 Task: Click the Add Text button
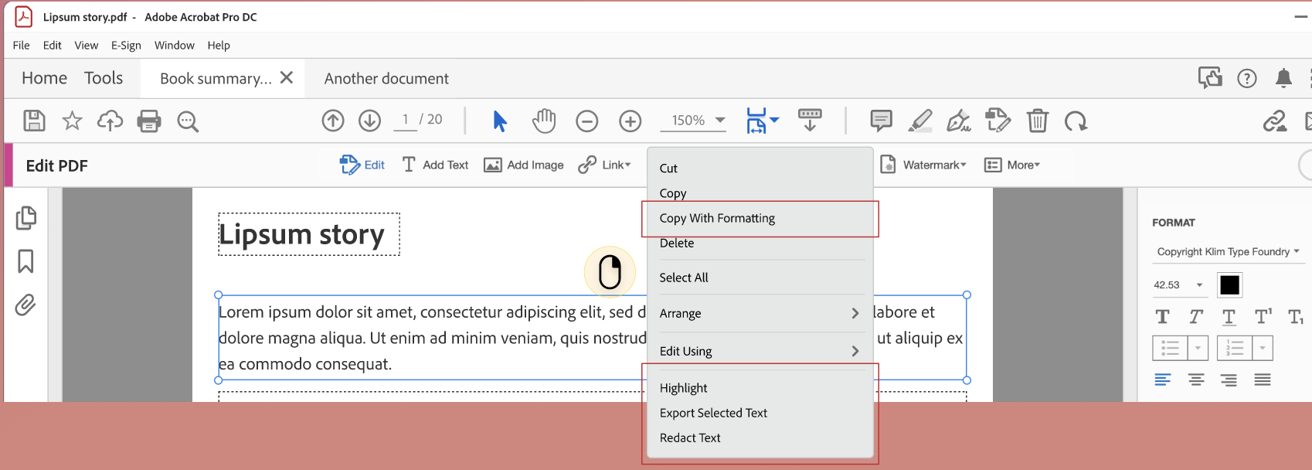(436, 165)
